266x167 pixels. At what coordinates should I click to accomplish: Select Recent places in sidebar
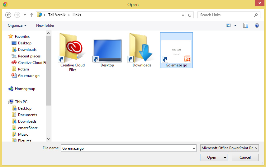click(29, 56)
